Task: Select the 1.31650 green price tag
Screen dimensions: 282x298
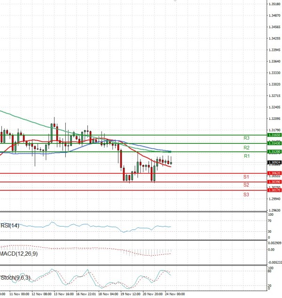Action: 274,135
